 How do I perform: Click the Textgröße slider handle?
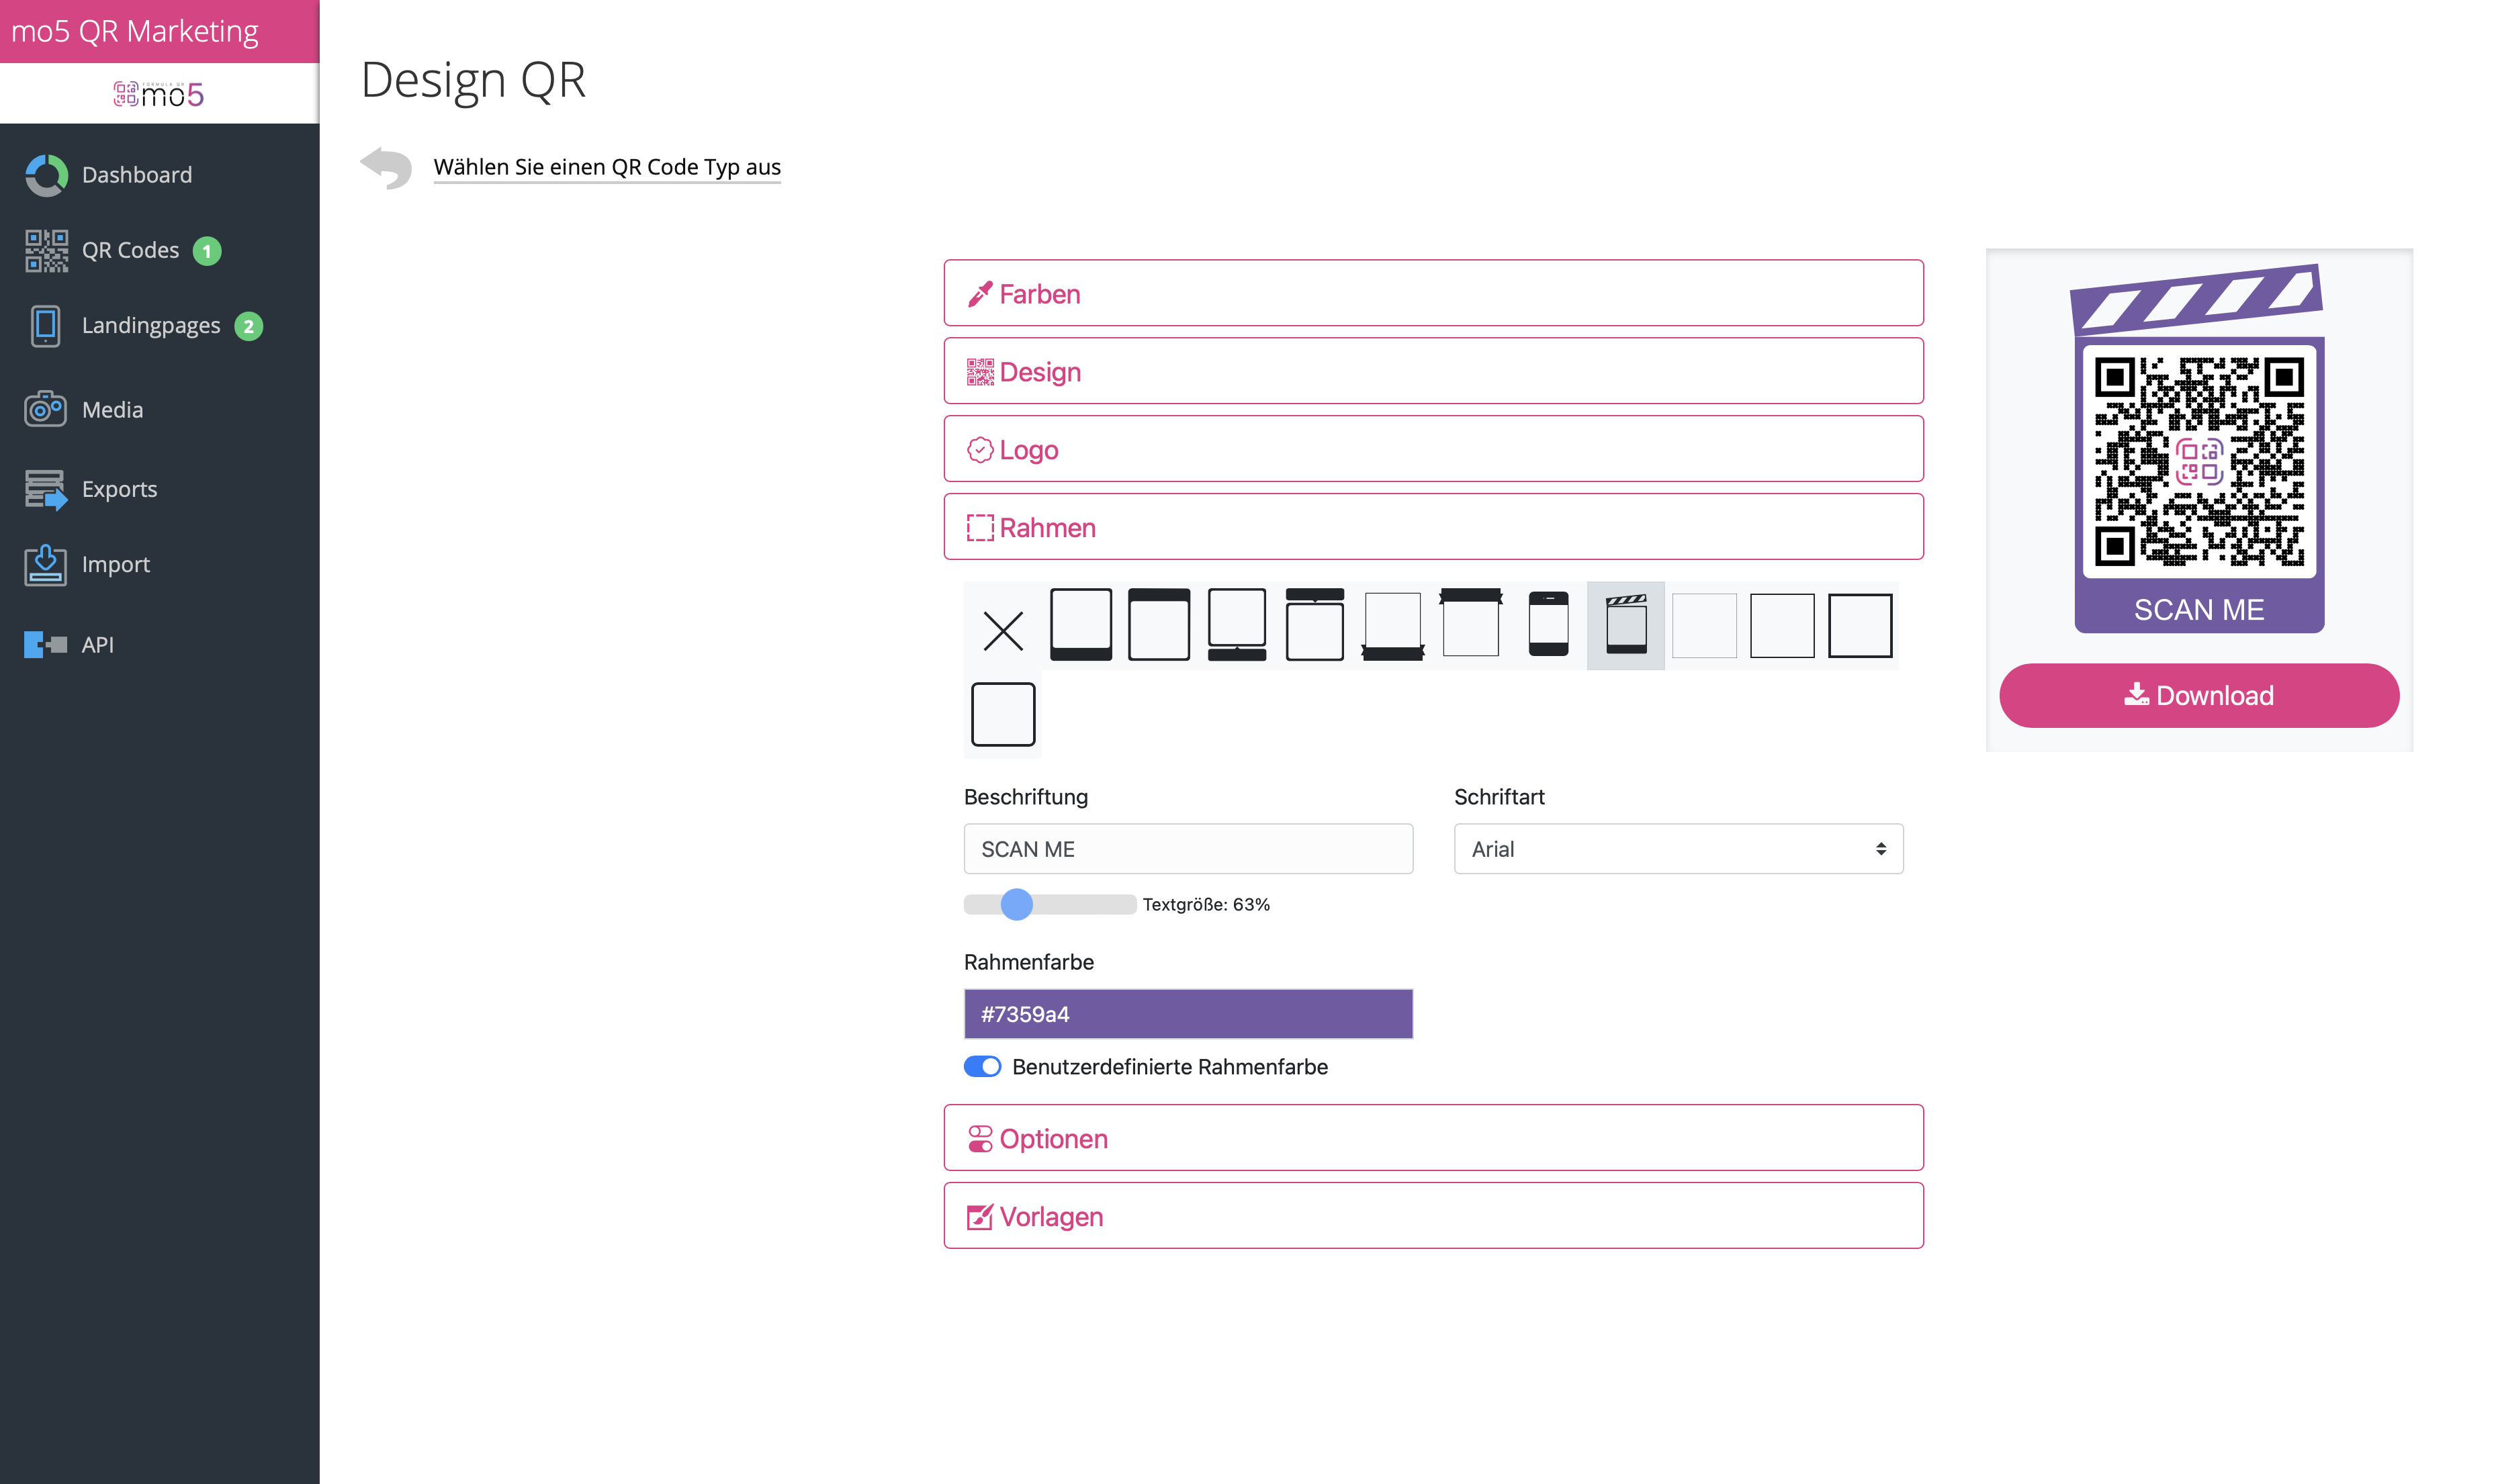(1016, 904)
